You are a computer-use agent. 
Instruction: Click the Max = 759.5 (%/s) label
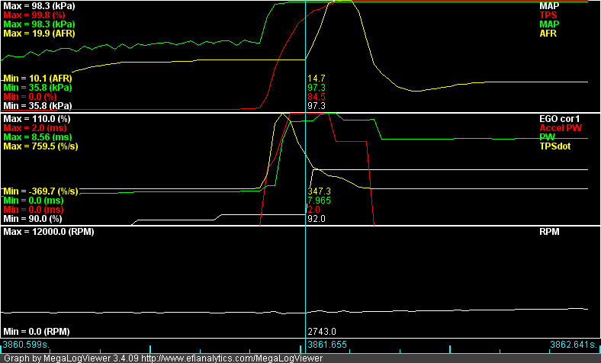[41, 146]
